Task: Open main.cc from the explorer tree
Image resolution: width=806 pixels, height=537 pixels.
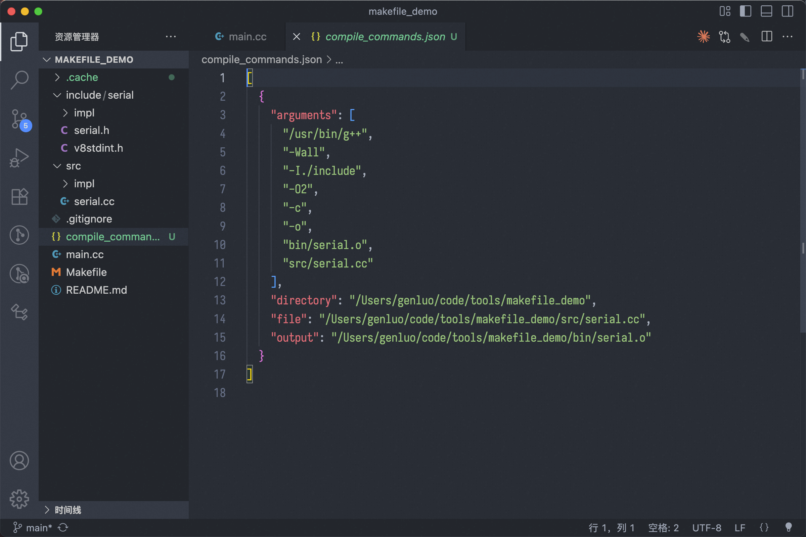Action: [114, 254]
